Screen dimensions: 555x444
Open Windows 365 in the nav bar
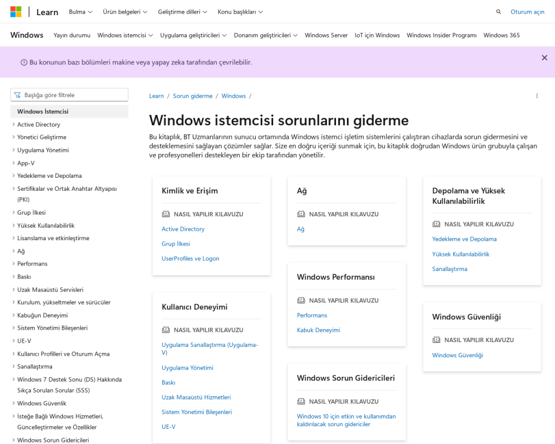point(501,35)
